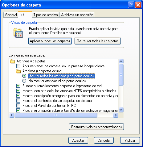This screenshot has height=147, width=143.
Task: Enable Abrir ventanas de carpeta en proceso independiente
Action: (18, 66)
